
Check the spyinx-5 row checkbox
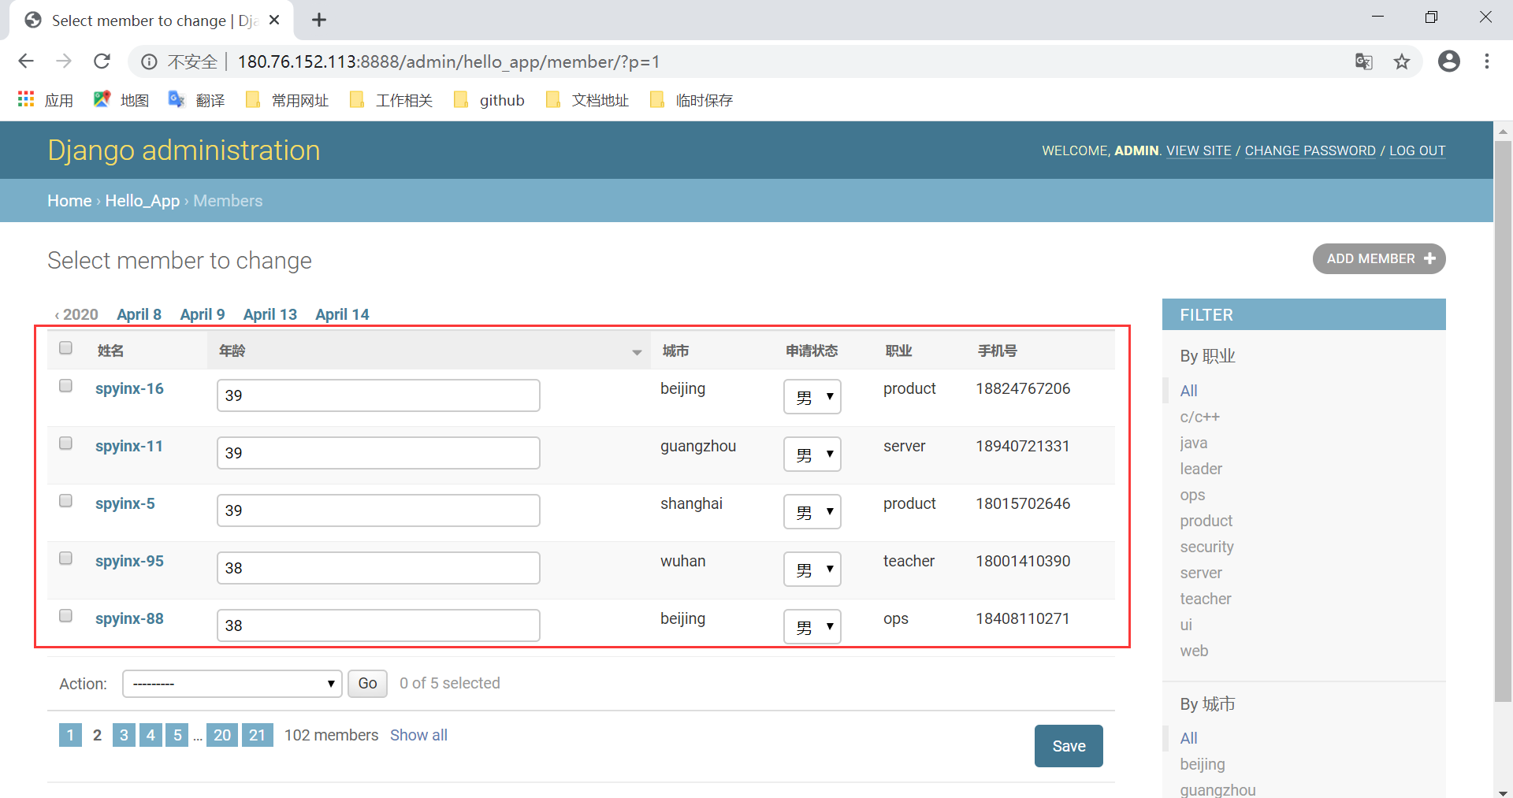(65, 500)
